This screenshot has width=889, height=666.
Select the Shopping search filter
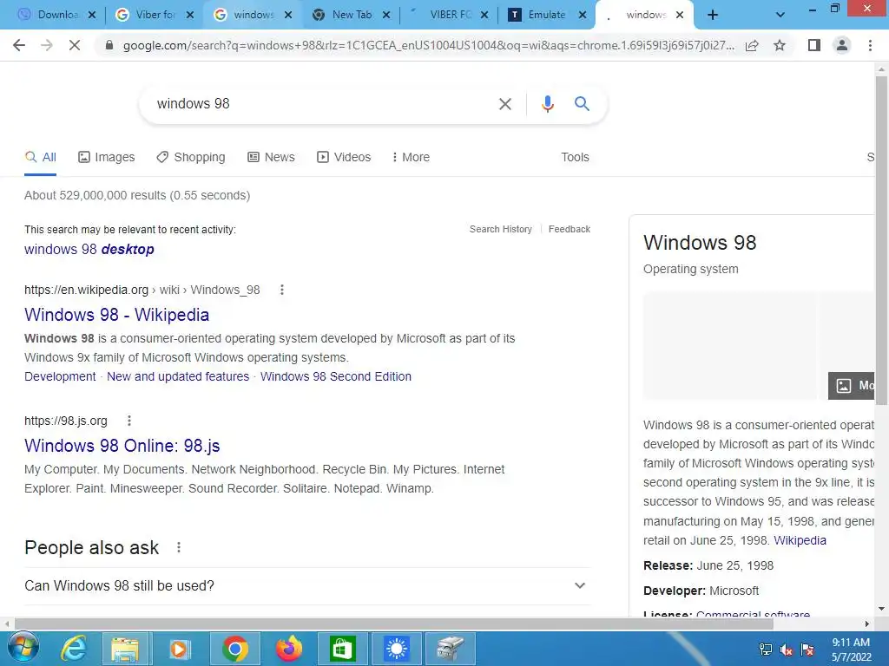point(191,157)
